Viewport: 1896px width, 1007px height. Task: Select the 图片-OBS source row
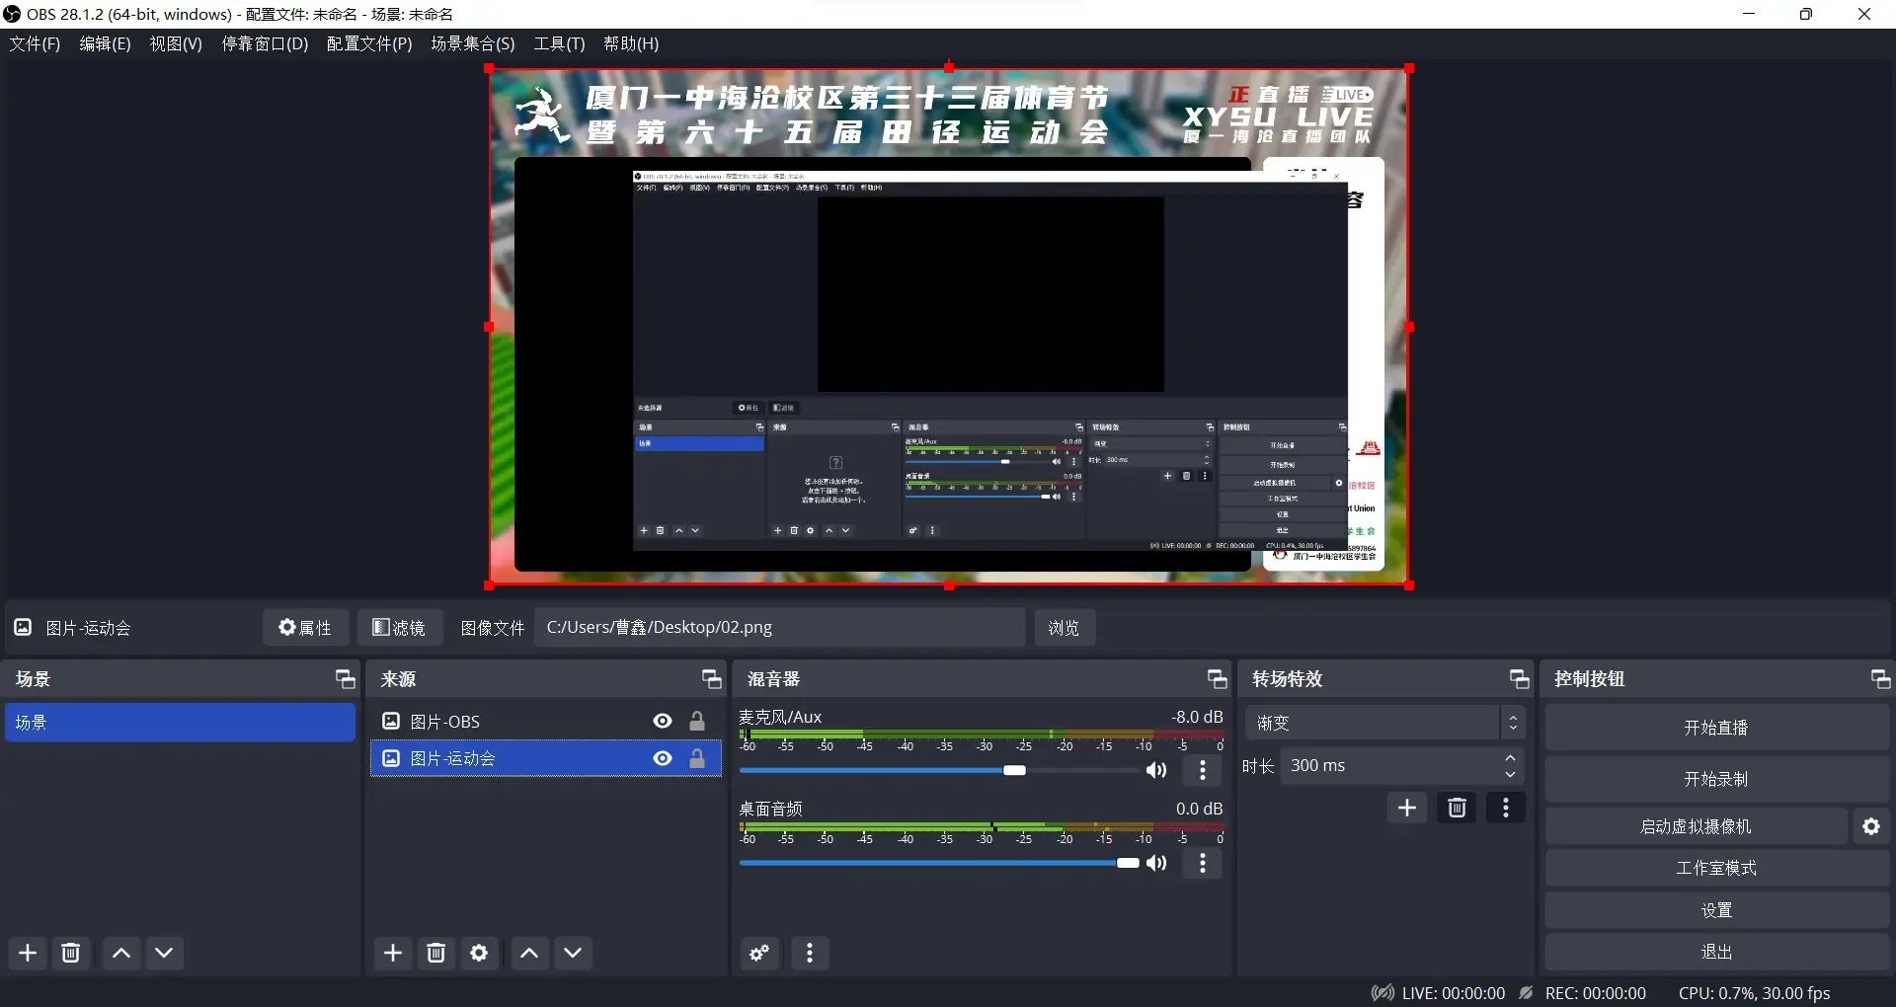[546, 722]
